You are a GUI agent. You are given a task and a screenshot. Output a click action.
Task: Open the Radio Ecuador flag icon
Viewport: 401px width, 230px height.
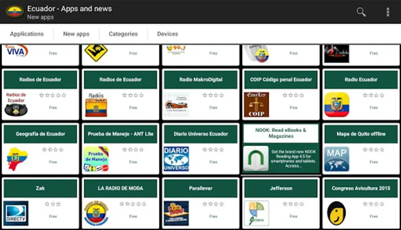point(337,104)
